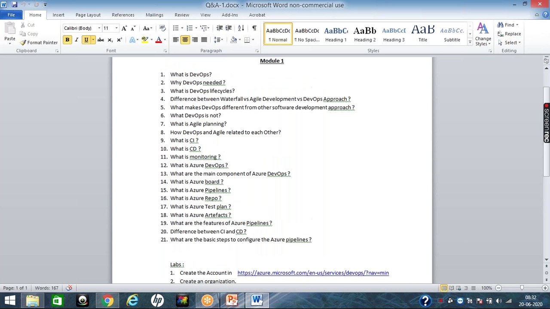550x309 pixels.
Task: Expand the Styles gallery More arrow
Action: coord(470,42)
